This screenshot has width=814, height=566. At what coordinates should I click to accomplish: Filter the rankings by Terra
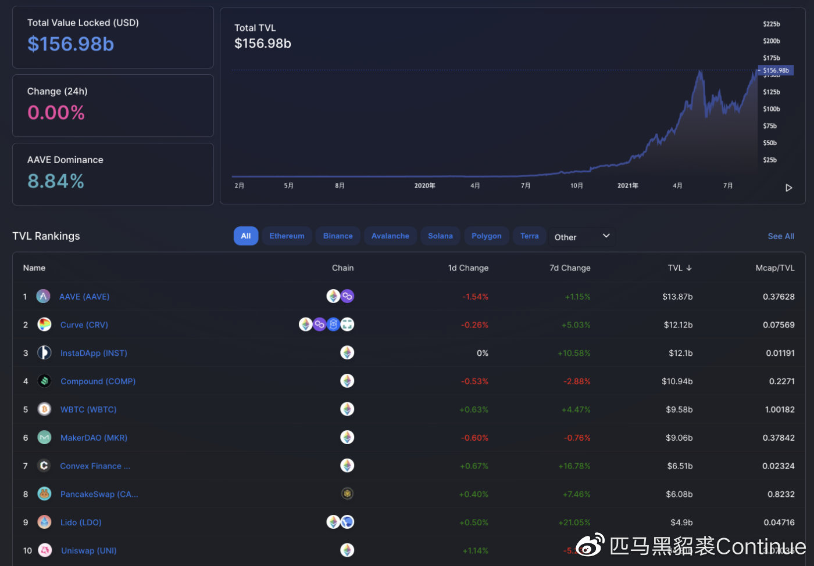[529, 236]
